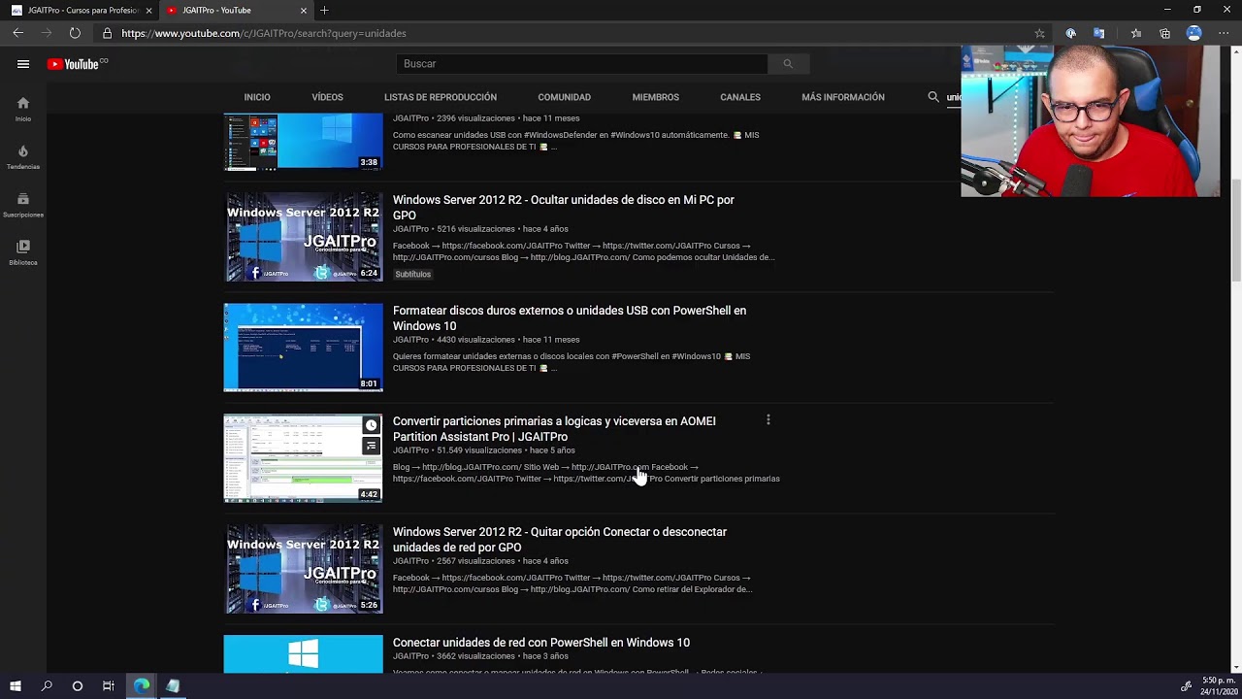
Task: Open the LISTAS DE REPRODUCCIÓN tab
Action: point(441,97)
